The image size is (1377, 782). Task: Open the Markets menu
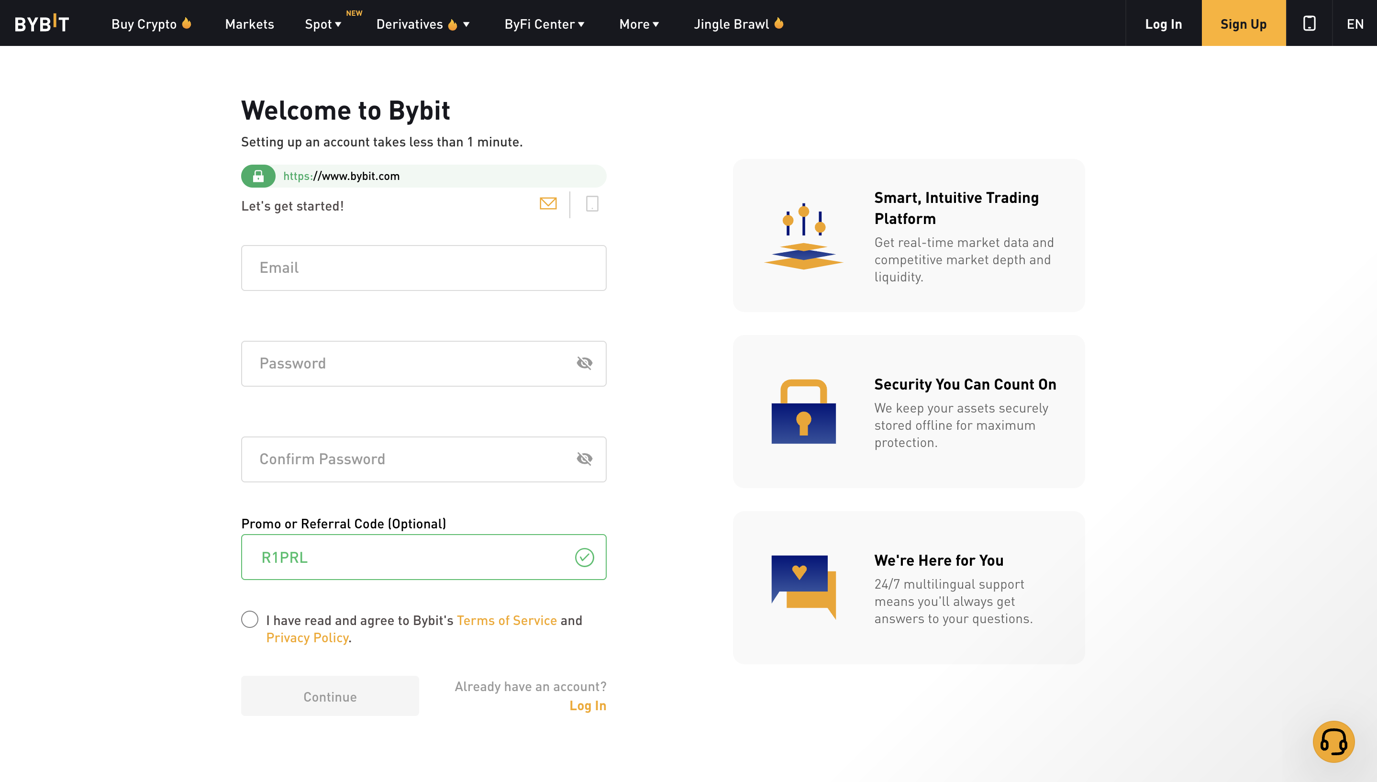(249, 24)
